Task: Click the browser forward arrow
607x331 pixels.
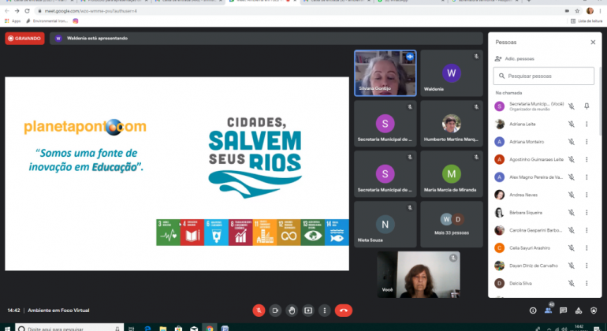Action: tap(17, 11)
